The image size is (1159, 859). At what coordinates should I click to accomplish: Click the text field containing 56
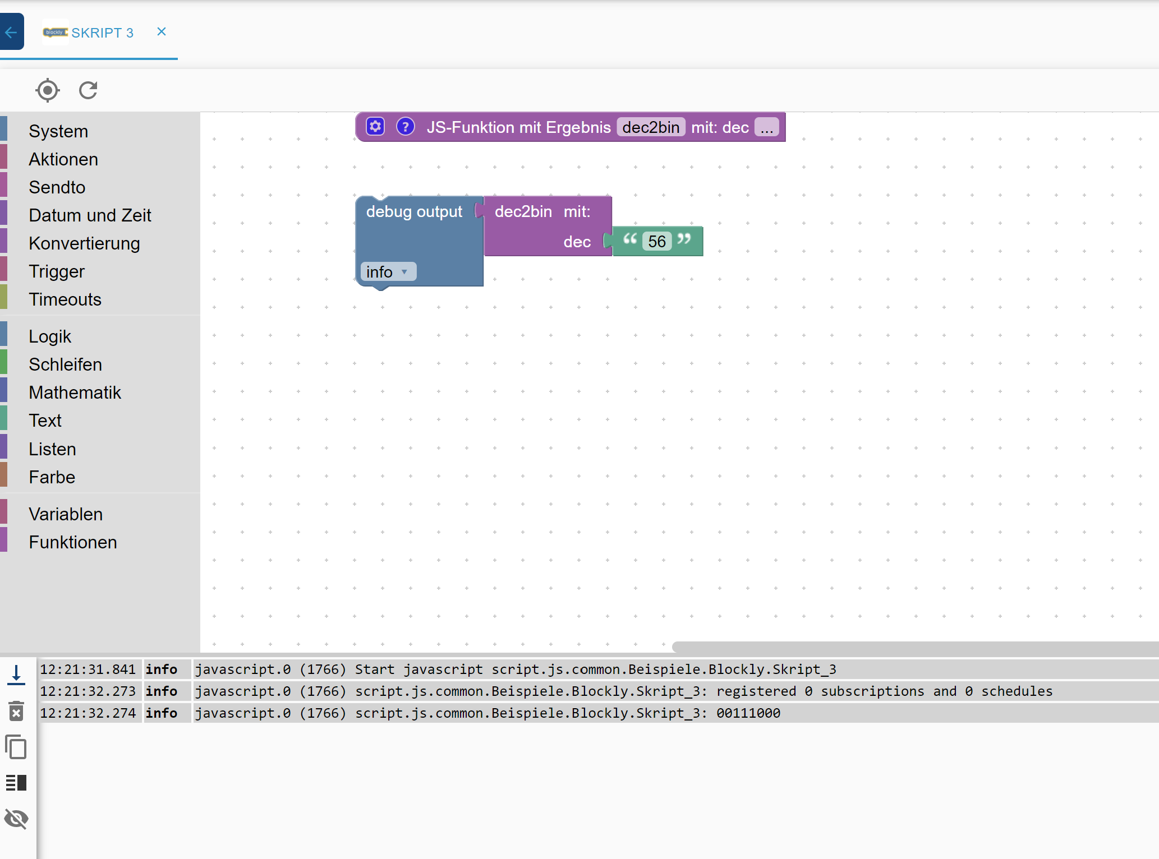656,242
